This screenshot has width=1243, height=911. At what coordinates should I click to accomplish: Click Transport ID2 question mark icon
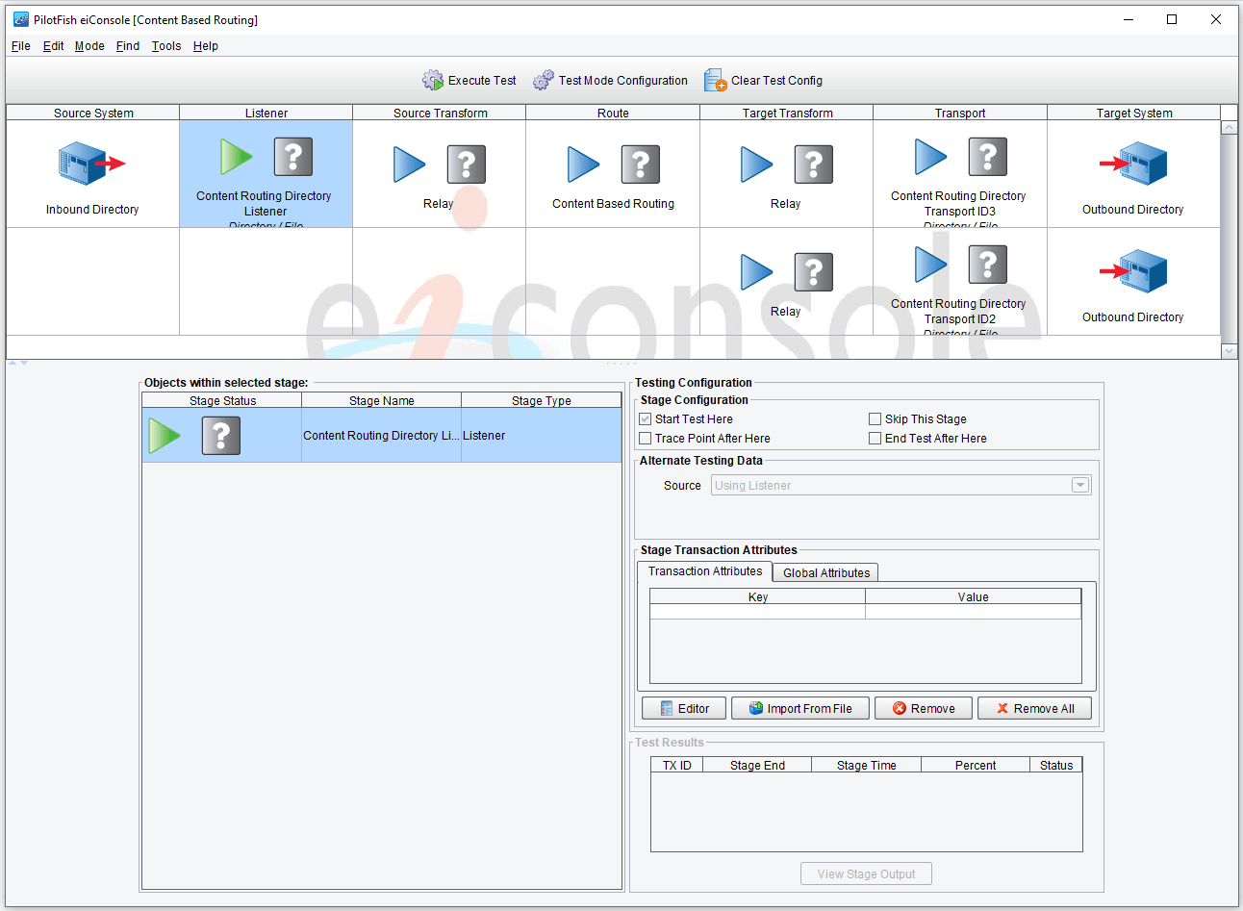coord(988,265)
